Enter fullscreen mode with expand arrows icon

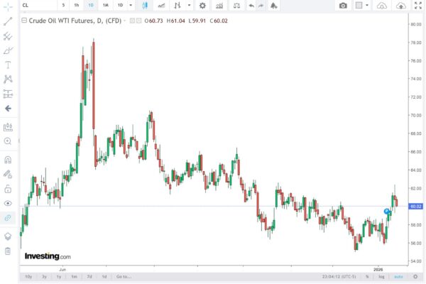418,6
